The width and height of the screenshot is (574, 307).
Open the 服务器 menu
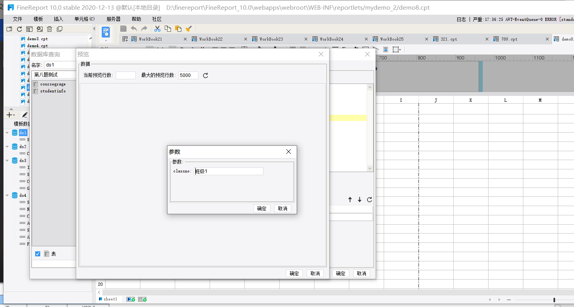click(x=113, y=19)
